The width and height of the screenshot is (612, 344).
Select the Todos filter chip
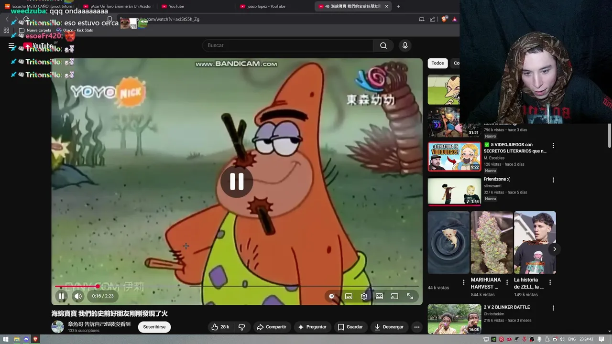[437, 63]
